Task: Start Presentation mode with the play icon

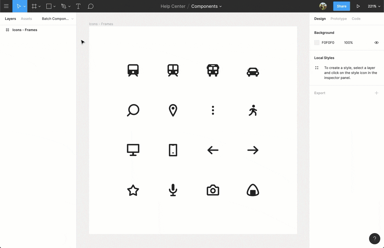Action: click(358, 6)
